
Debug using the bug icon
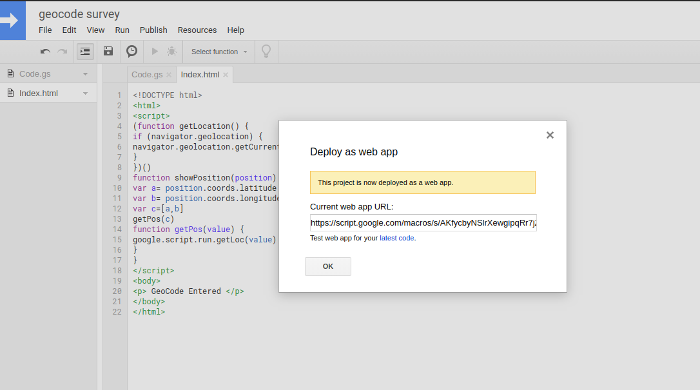point(172,52)
